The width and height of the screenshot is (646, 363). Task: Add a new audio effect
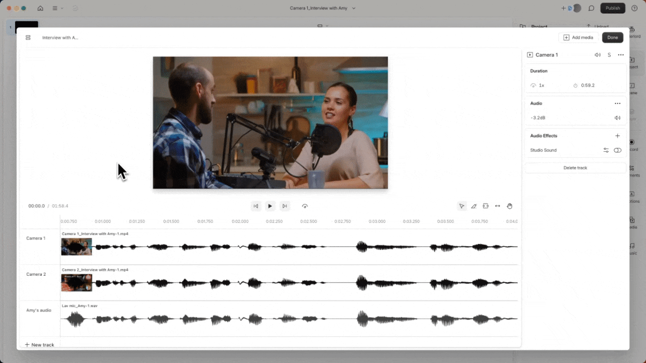coord(617,136)
